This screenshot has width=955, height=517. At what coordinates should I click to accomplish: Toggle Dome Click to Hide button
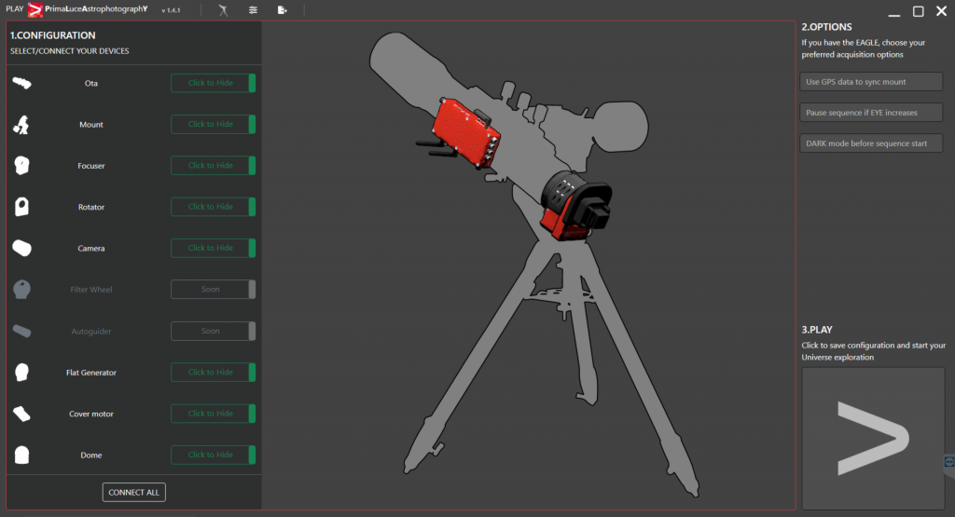click(214, 455)
